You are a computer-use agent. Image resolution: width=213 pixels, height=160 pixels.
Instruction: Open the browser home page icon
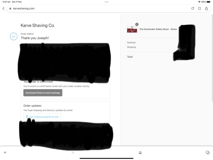coord(140,153)
